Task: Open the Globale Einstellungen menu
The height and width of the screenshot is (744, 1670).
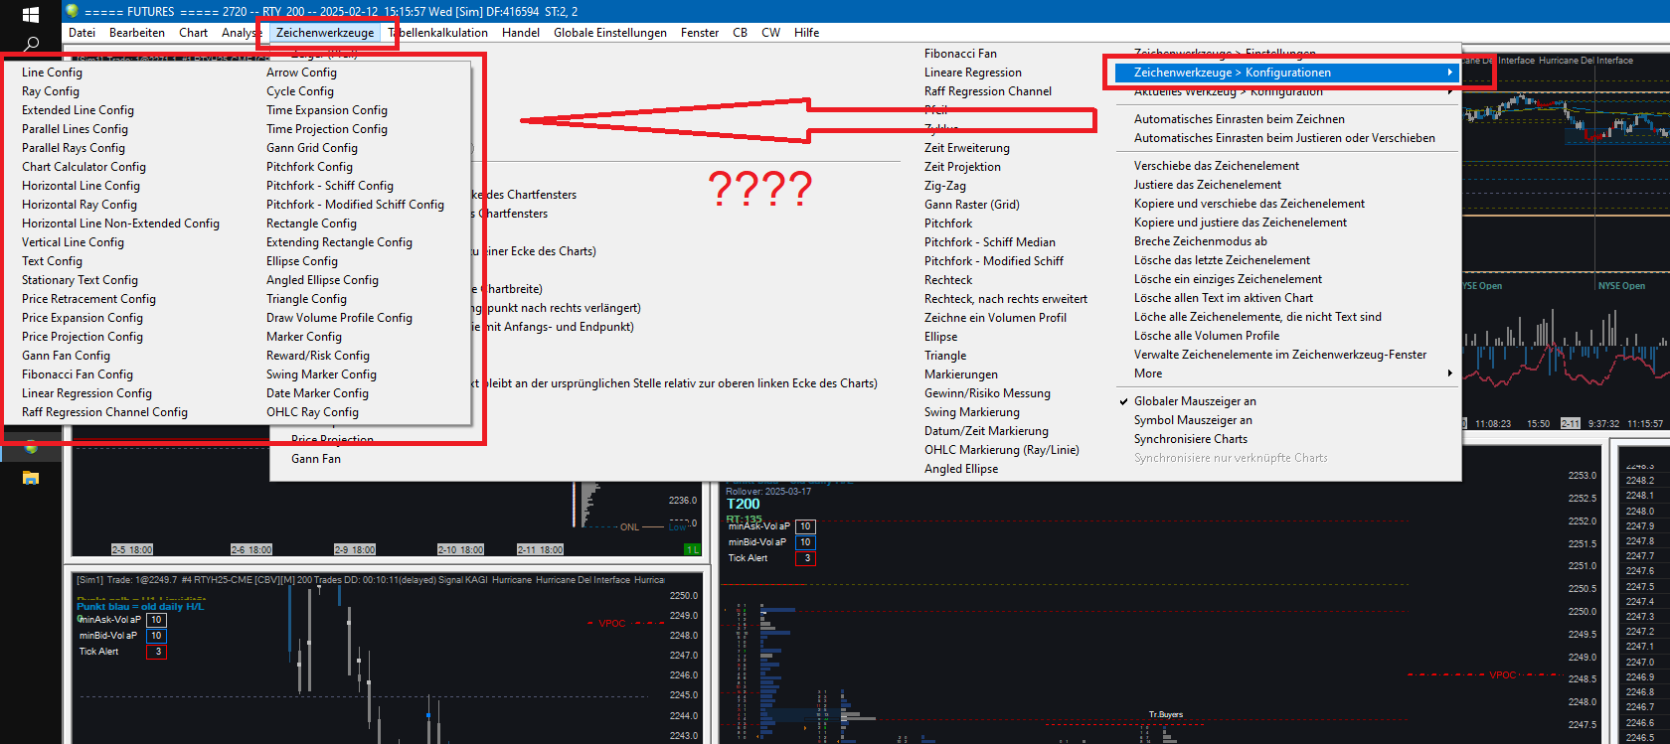Action: [610, 33]
